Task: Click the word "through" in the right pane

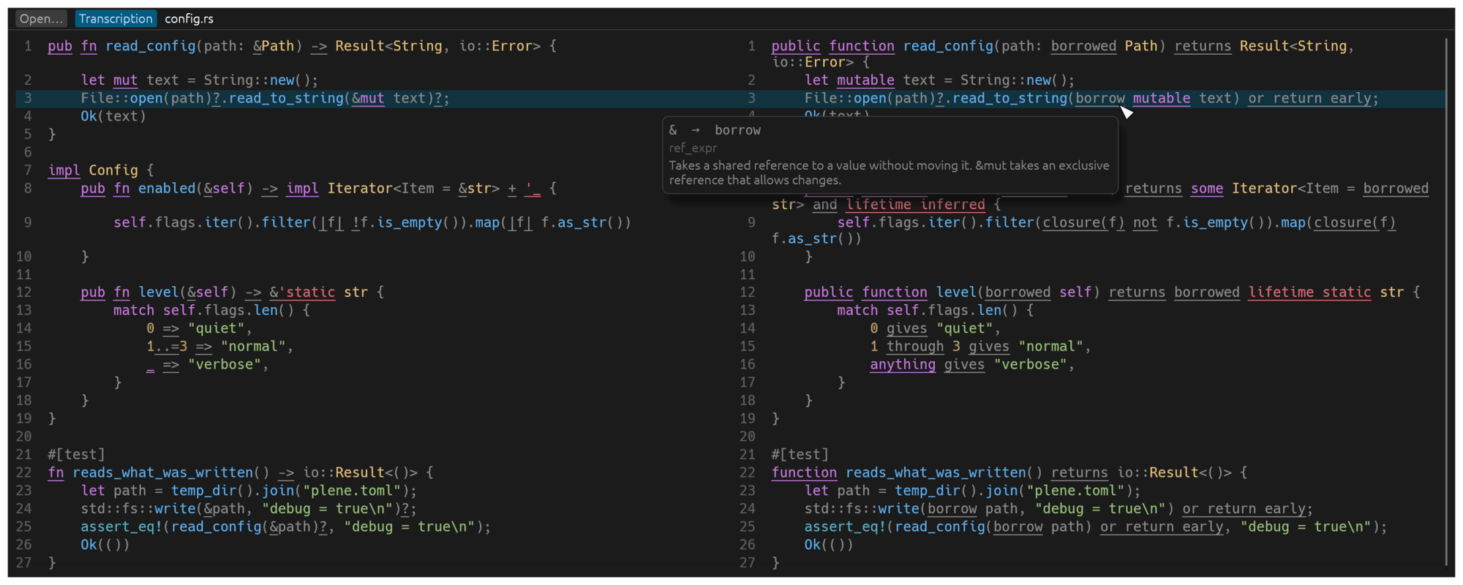Action: click(x=915, y=347)
